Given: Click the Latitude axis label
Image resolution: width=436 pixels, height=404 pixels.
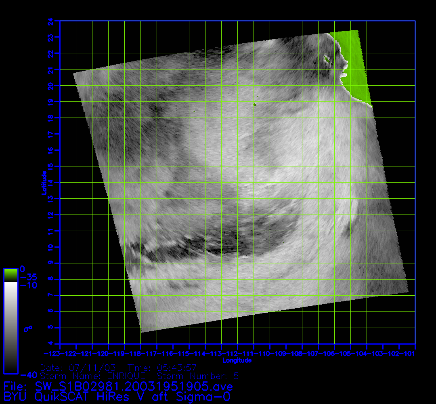Looking at the screenshot, I should [x=43, y=183].
